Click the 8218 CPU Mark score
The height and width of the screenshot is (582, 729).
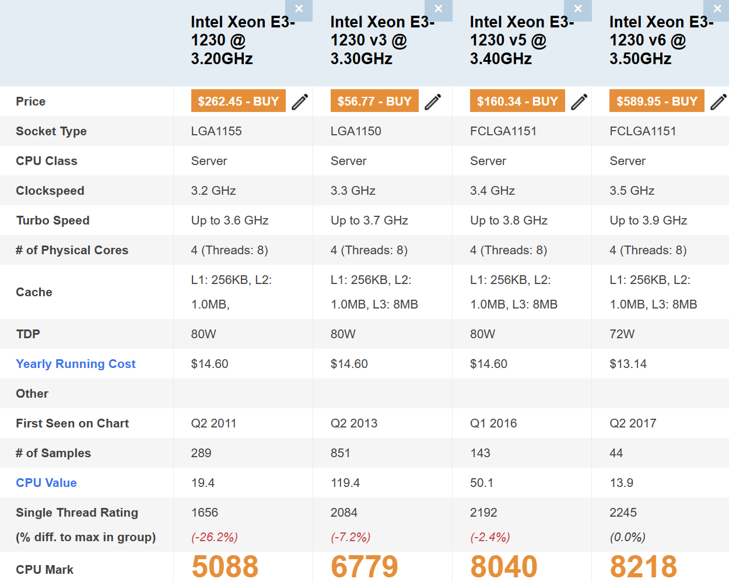click(643, 566)
